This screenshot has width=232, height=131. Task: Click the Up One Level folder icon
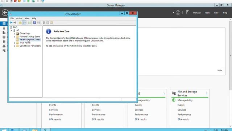point(20,23)
